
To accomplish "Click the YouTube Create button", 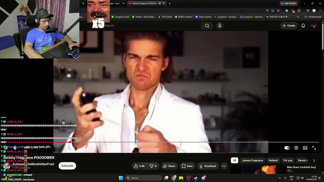I will pyautogui.click(x=289, y=26).
